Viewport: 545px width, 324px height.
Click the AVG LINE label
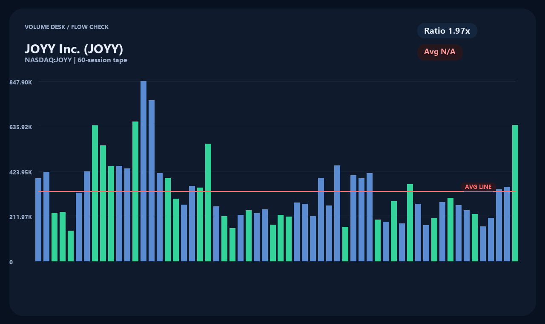(478, 187)
